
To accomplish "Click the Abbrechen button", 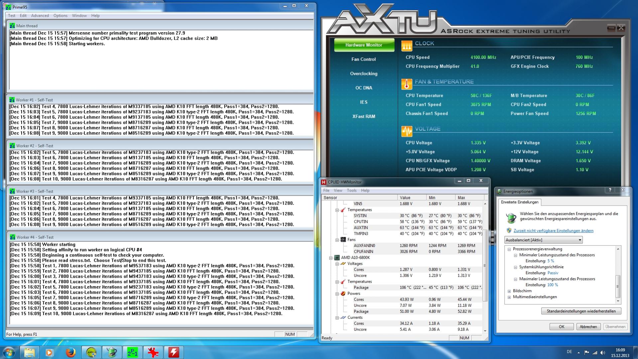I will point(588,327).
